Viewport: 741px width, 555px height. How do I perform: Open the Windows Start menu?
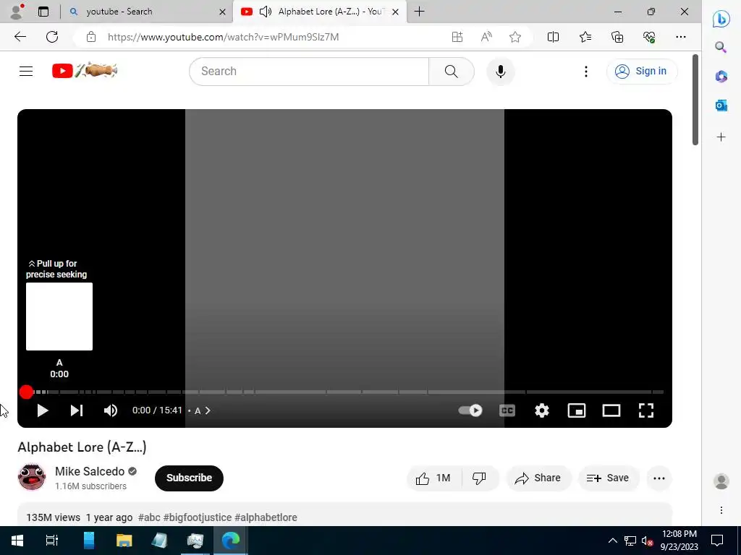coord(17,541)
